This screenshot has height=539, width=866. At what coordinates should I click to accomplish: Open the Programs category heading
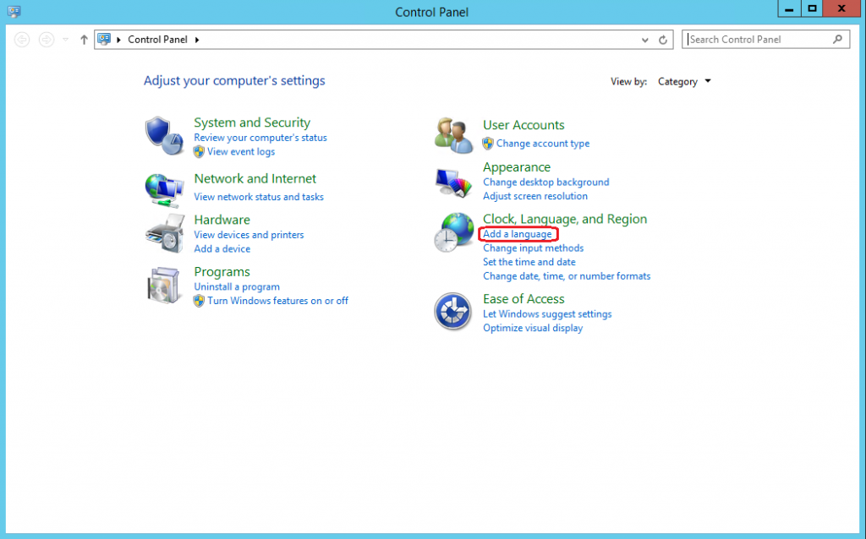click(x=222, y=272)
